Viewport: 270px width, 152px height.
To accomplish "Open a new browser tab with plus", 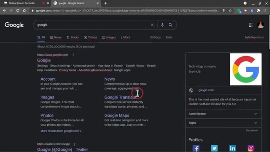I will click(x=105, y=3).
